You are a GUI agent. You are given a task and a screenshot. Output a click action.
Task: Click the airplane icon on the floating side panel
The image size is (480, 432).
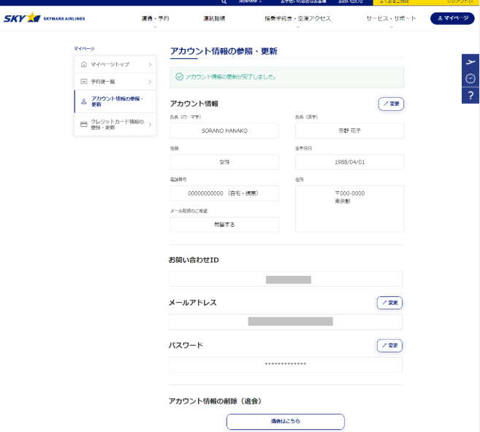click(x=471, y=62)
